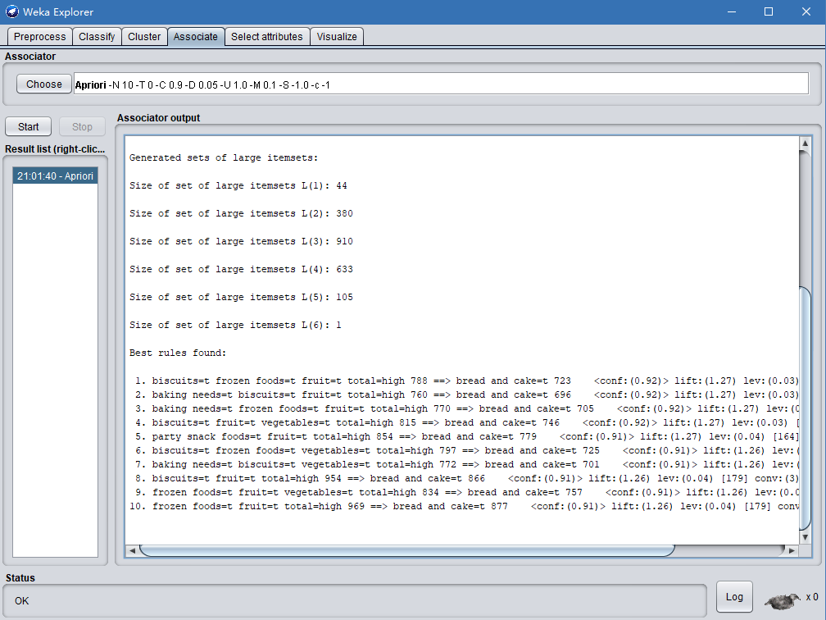Open the Log window
Screen dimensions: 826x620
[734, 597]
